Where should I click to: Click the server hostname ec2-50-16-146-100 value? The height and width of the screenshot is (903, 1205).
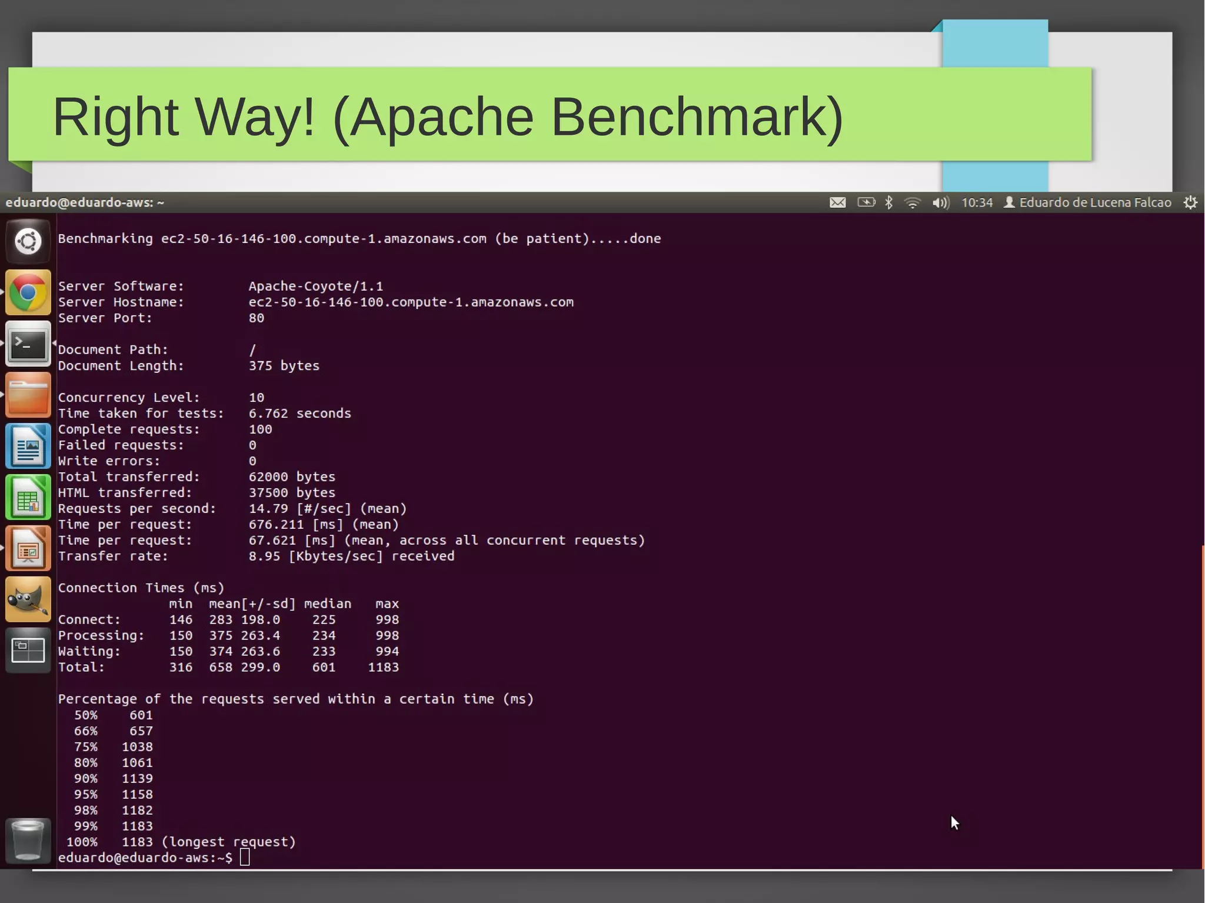411,302
